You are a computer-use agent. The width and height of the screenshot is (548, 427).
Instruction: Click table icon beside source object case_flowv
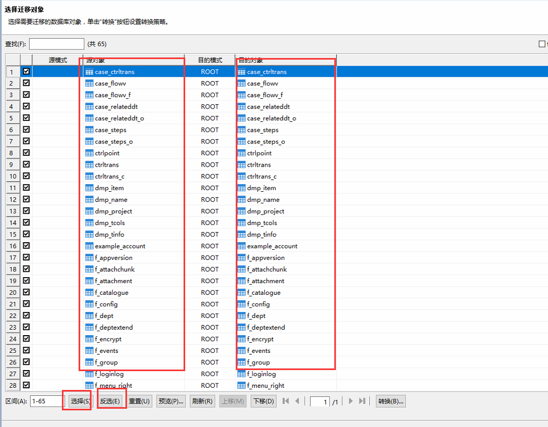[89, 83]
